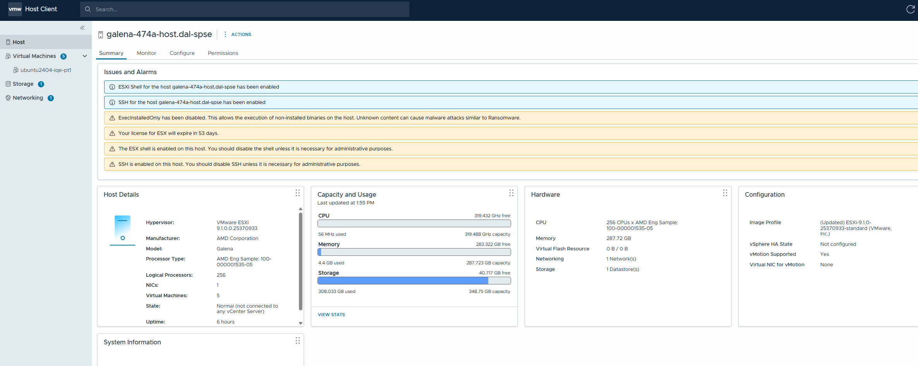The height and width of the screenshot is (366, 918).
Task: Click the '308.033 GB used' storage text
Action: pyautogui.click(x=336, y=291)
